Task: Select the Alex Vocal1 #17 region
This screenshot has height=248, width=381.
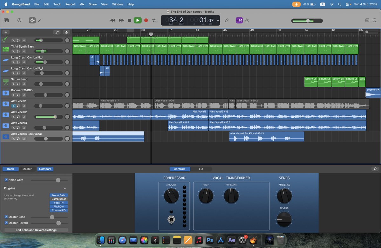Action: pos(126,104)
